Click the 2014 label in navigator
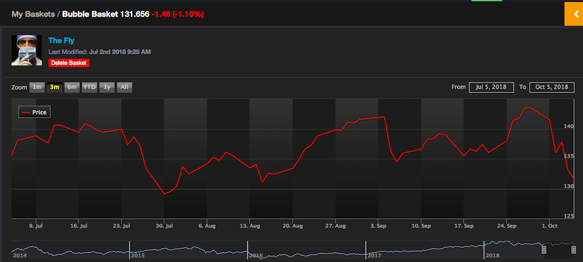 19,255
